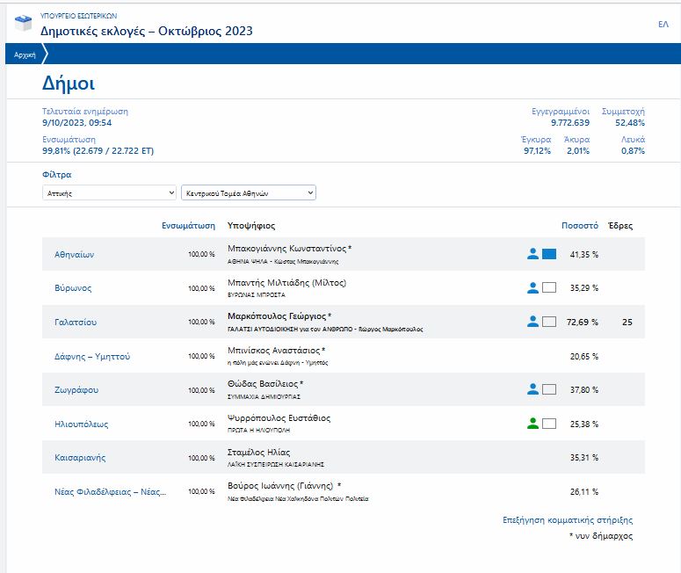The width and height of the screenshot is (681, 573).
Task: Sort by the Ποσοστό column header
Action: (x=579, y=226)
